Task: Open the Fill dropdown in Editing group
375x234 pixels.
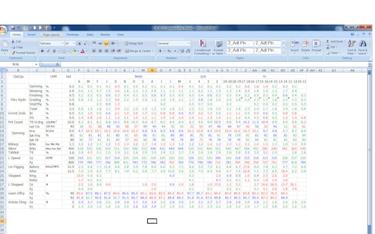Action: pos(331,47)
